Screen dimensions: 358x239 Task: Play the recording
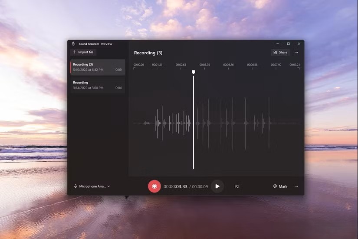tap(217, 186)
